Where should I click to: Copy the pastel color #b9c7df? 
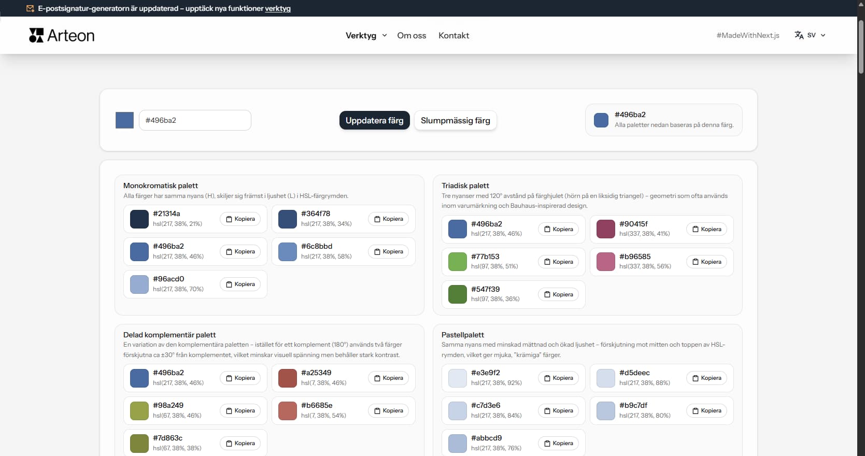click(706, 411)
